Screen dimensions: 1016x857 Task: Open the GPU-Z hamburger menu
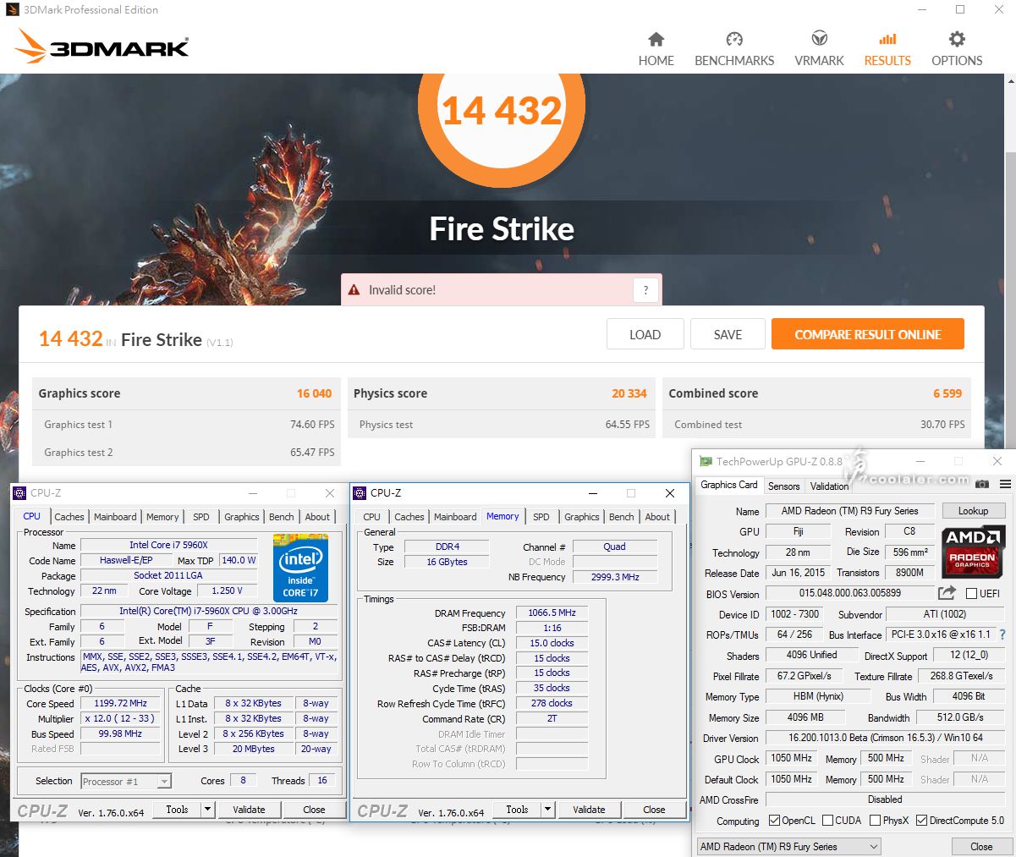[x=1005, y=484]
